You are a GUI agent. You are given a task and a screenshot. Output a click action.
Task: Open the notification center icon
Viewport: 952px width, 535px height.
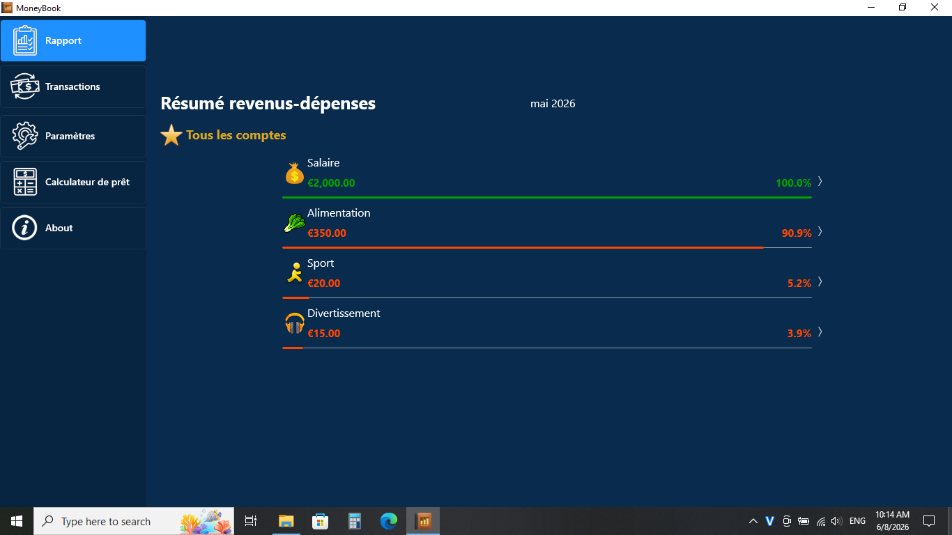[929, 521]
